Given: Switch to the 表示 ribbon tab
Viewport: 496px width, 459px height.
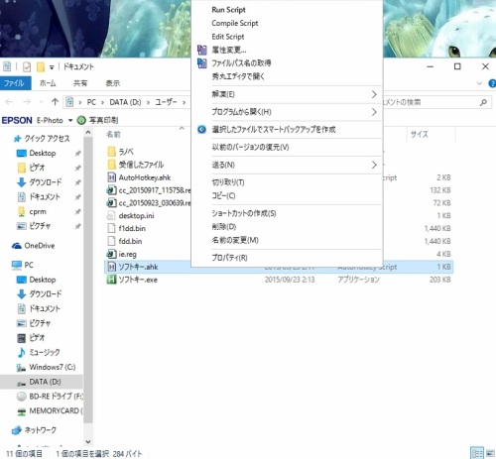Looking at the screenshot, I should pos(112,83).
